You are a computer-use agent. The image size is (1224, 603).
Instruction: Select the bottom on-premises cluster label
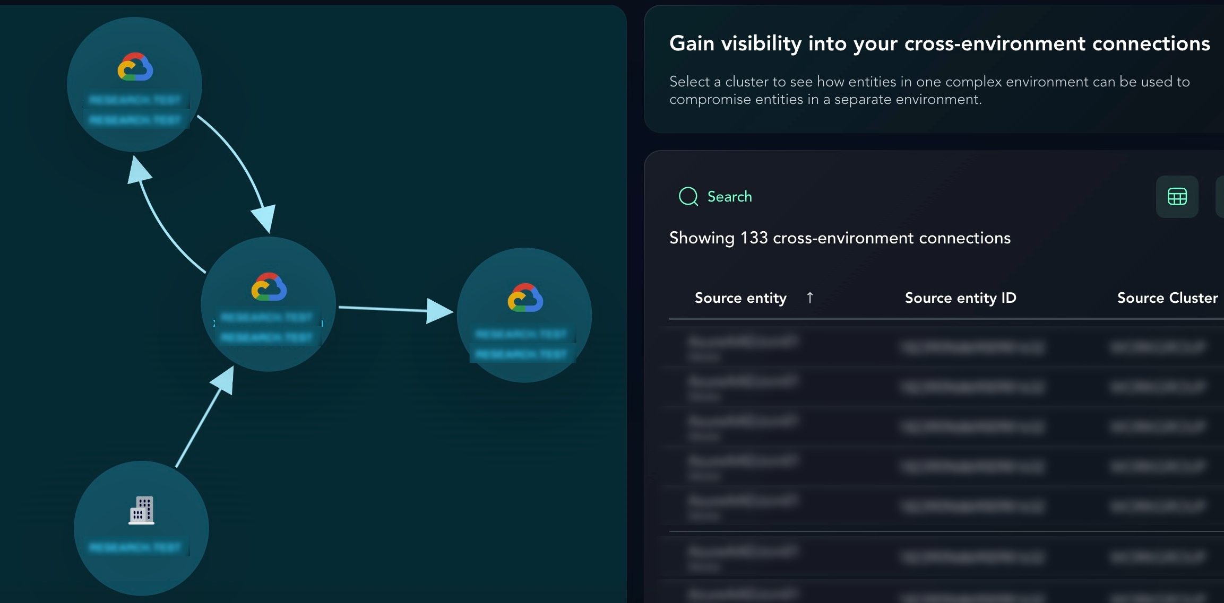135,547
